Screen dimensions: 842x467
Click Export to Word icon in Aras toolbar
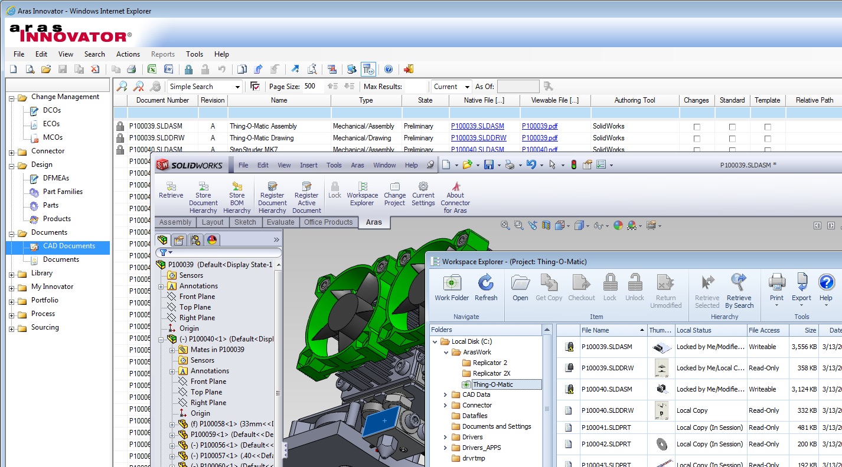pos(168,69)
